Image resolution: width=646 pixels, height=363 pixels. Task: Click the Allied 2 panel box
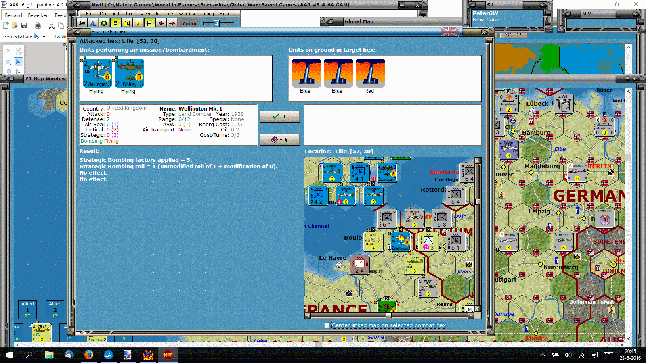click(55, 310)
